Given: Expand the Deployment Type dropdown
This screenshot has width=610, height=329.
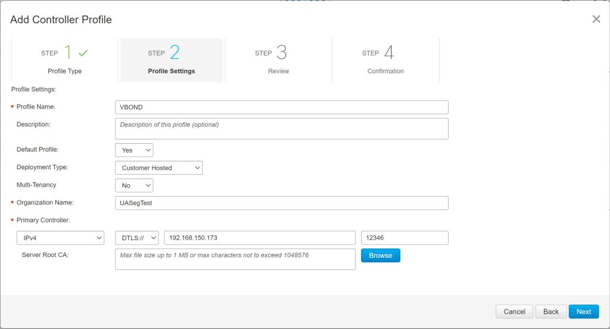Looking at the screenshot, I should 158,168.
